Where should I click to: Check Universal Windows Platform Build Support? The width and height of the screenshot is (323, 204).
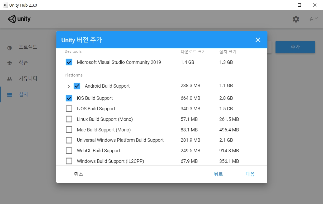click(x=69, y=140)
